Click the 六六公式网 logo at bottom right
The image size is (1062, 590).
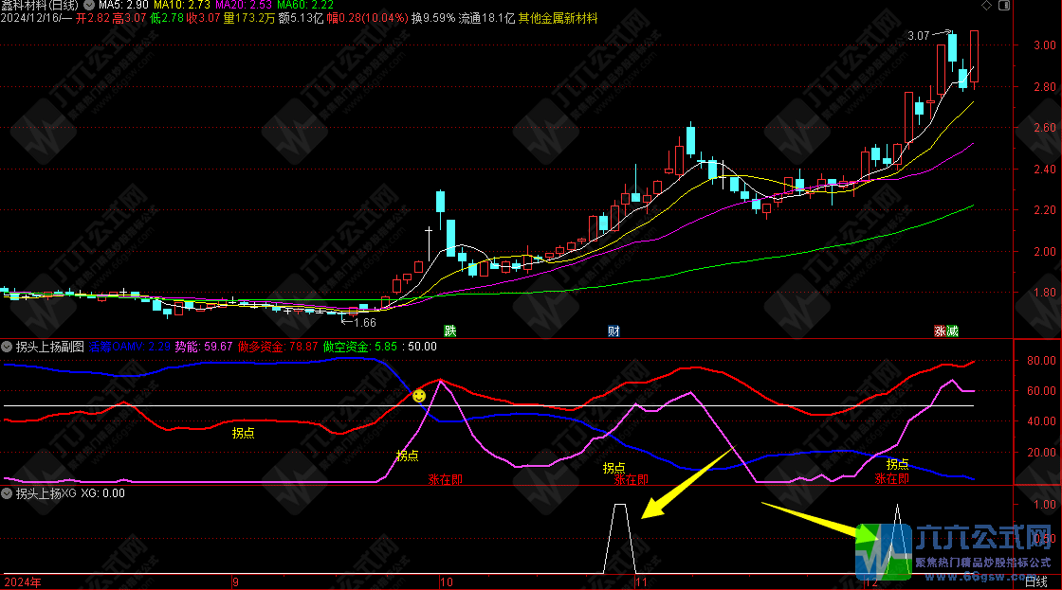point(958,549)
